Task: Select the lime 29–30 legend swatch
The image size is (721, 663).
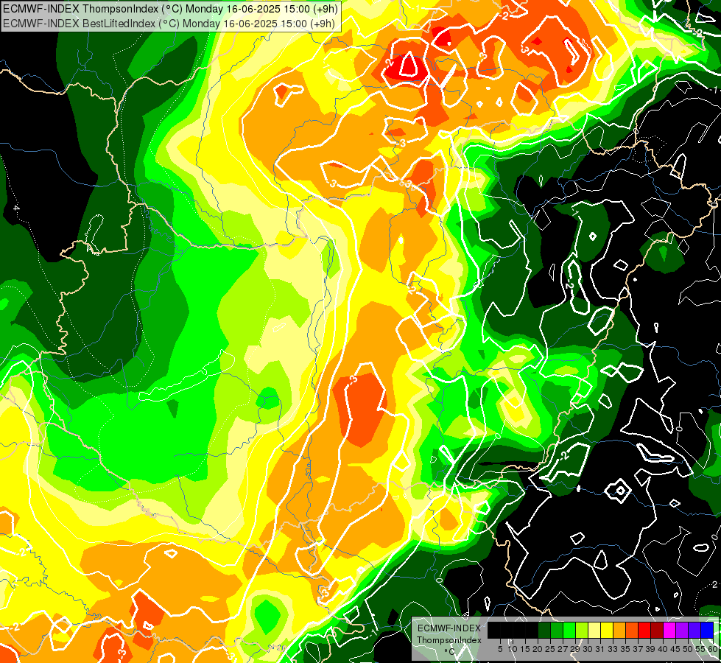Action: point(582,630)
